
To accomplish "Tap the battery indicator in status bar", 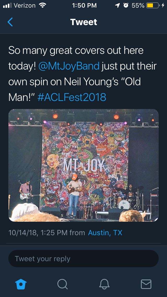I will (x=153, y=5).
